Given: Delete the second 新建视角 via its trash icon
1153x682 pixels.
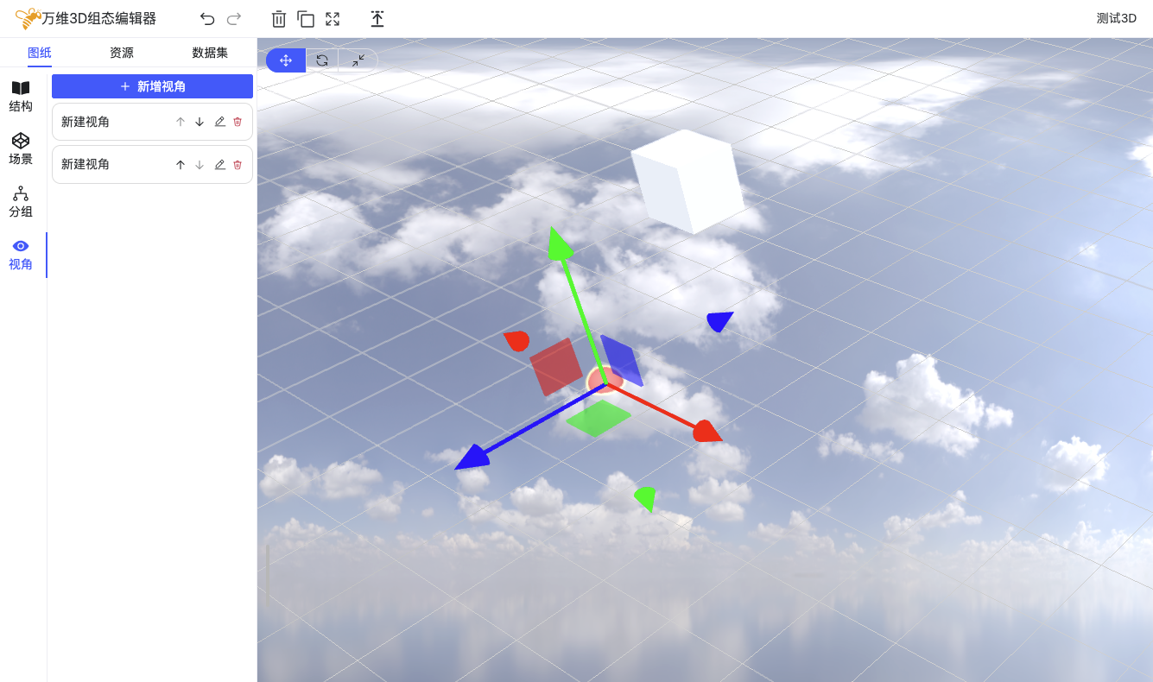Looking at the screenshot, I should [238, 164].
